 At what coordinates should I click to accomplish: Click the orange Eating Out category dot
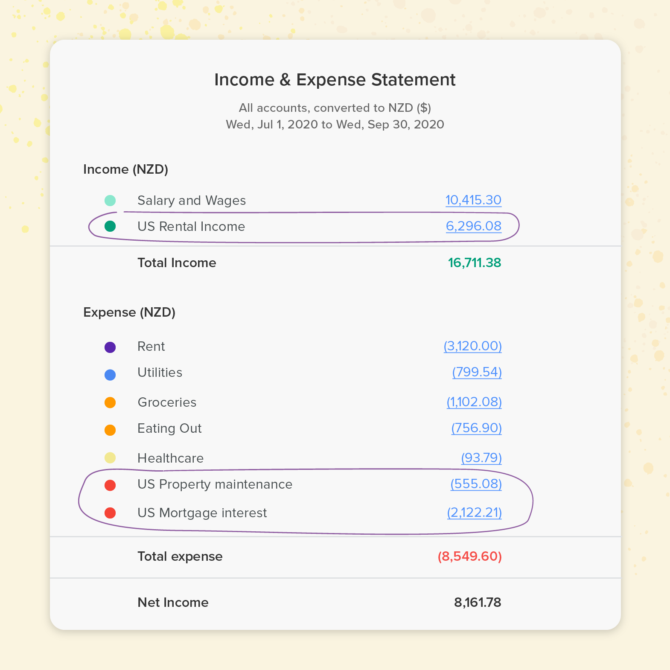(110, 430)
